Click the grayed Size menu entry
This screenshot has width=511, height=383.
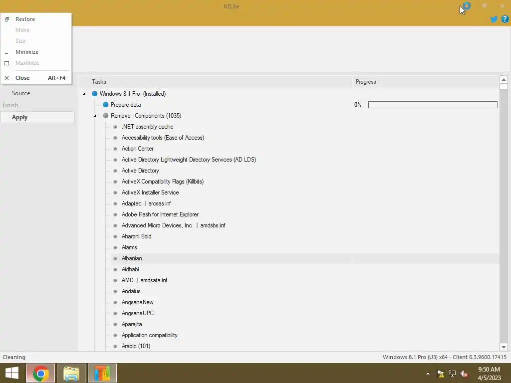tap(36, 41)
